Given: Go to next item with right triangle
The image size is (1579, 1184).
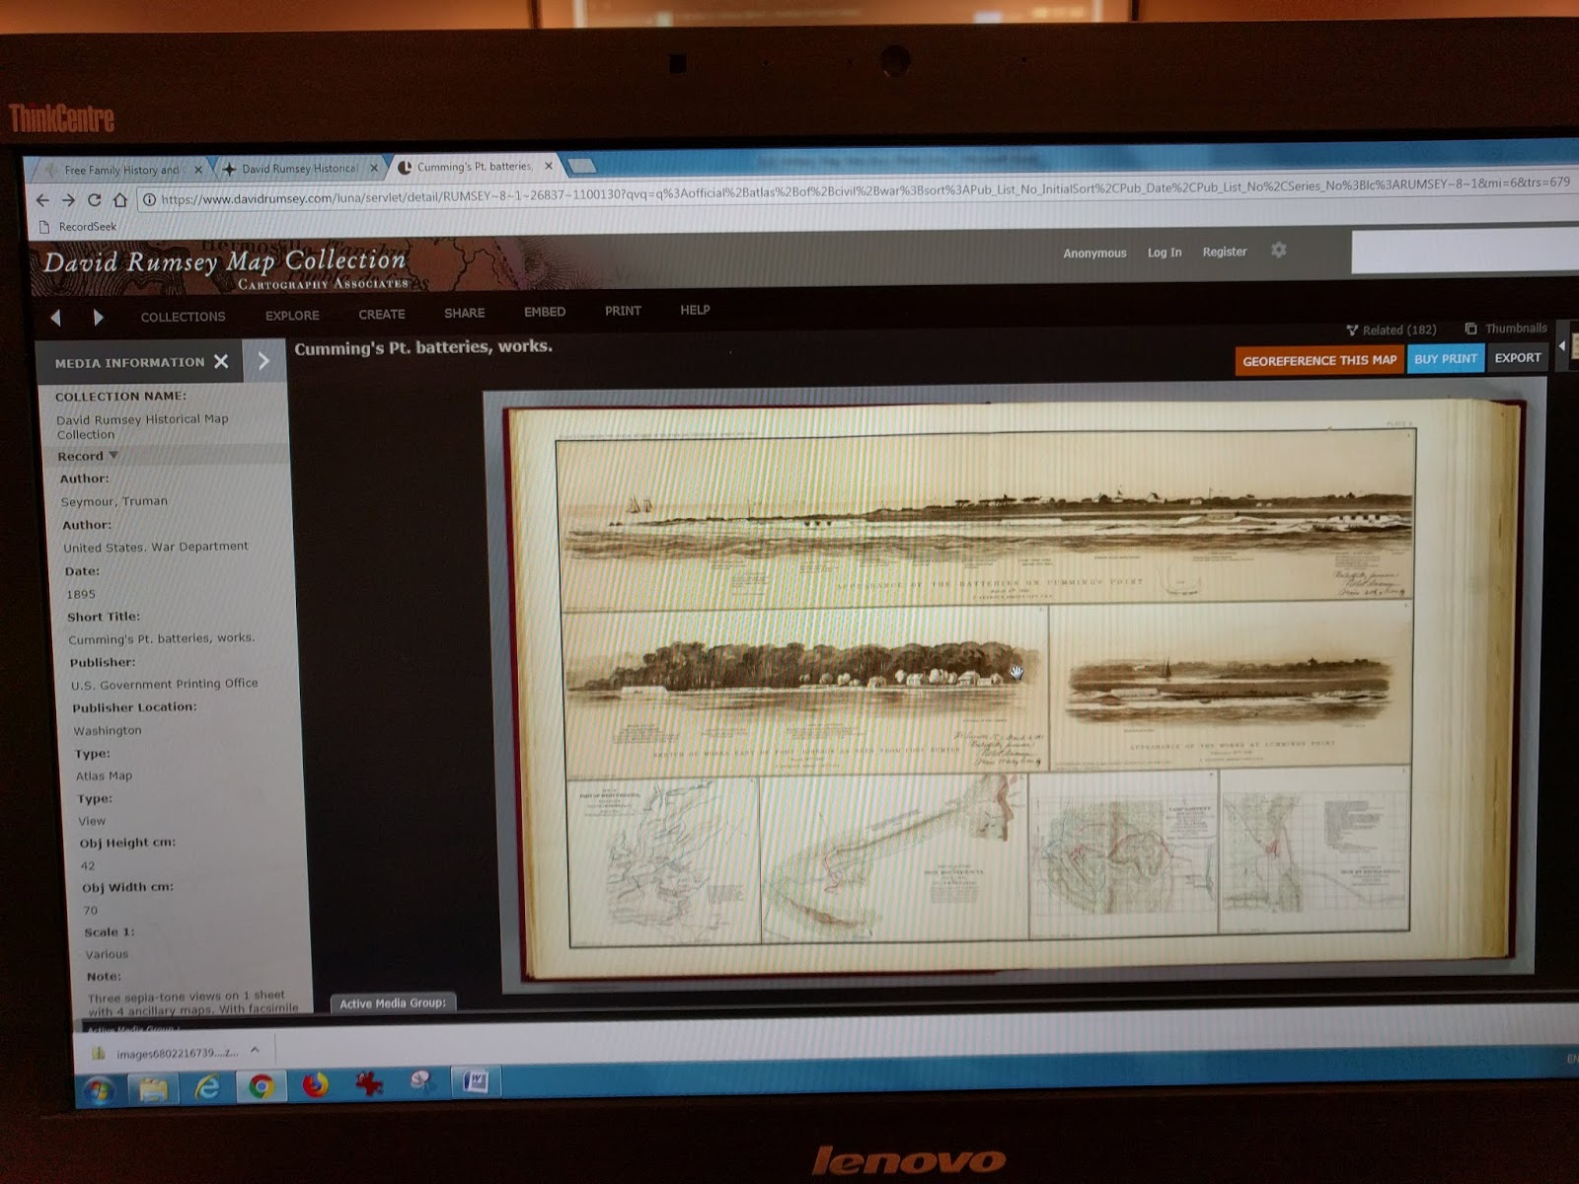Looking at the screenshot, I should [x=98, y=317].
